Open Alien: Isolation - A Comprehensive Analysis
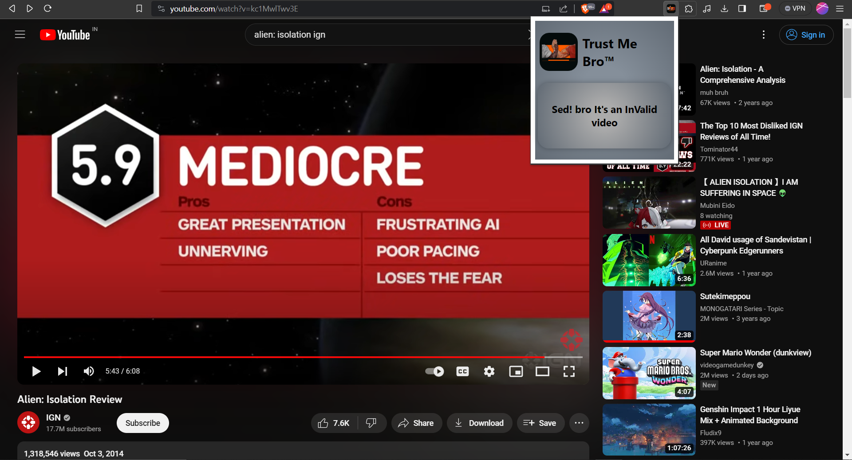Image resolution: width=852 pixels, height=460 pixels. (x=742, y=74)
